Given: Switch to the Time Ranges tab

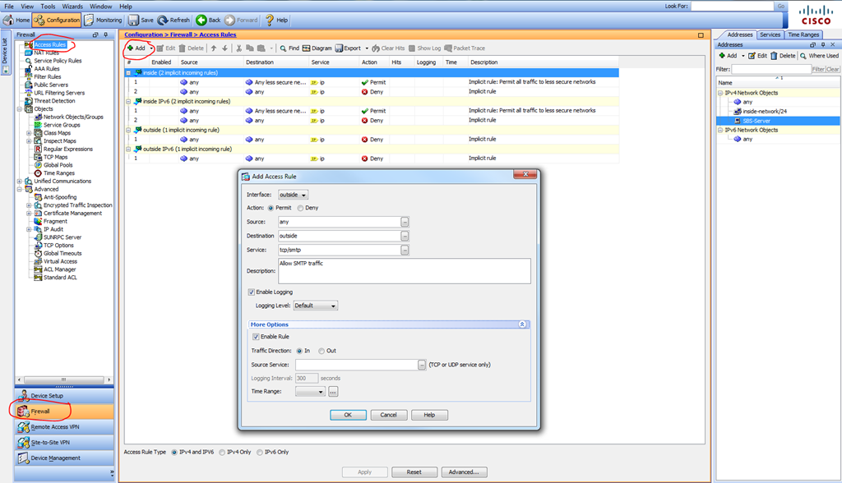Looking at the screenshot, I should (803, 34).
